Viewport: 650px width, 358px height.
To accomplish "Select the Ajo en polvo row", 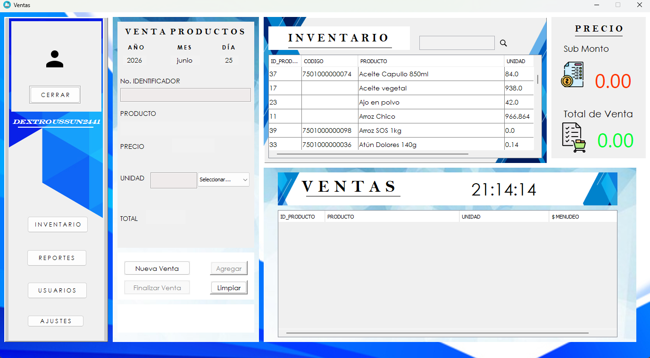I will [x=401, y=102].
